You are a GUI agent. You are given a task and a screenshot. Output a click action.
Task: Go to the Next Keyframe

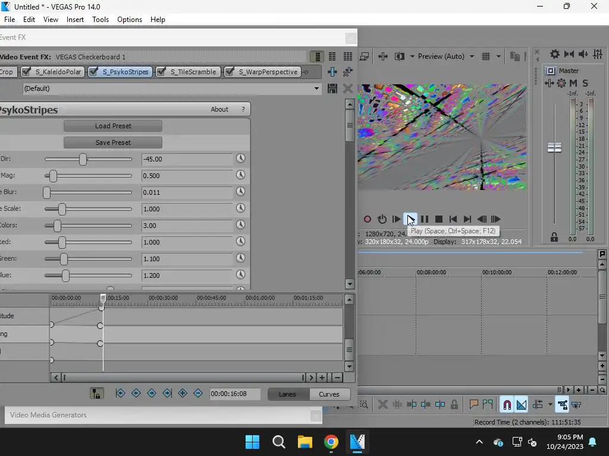(152, 393)
